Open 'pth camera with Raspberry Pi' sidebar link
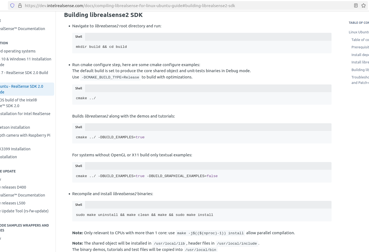369x252 pixels. (x=25, y=135)
